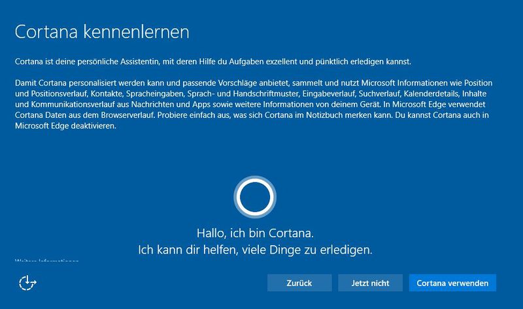
Task: Click the greeting Hallo, ich bin Cortana
Action: pos(255,233)
